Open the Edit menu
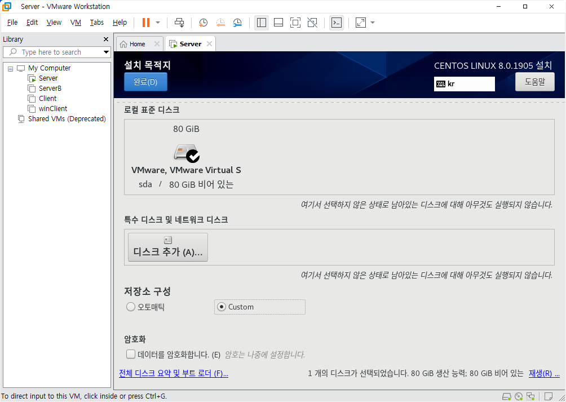Viewport: 566px width, 402px height. pos(32,23)
